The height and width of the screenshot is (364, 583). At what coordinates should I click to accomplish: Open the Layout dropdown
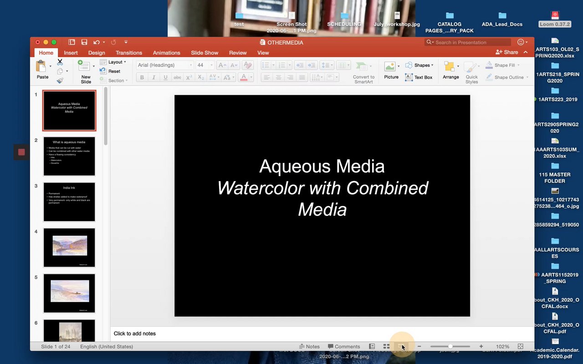click(114, 62)
